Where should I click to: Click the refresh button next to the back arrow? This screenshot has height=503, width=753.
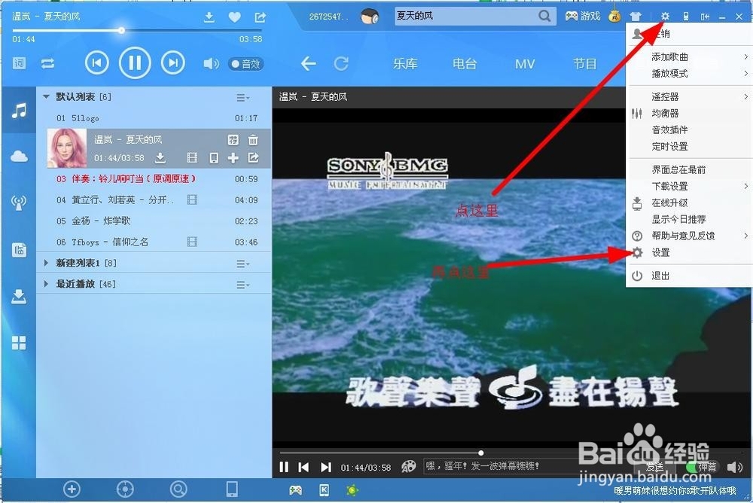click(342, 64)
